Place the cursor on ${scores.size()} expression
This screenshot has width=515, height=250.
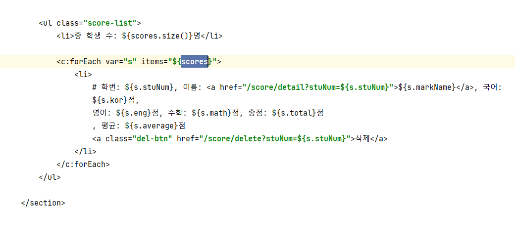pos(157,36)
